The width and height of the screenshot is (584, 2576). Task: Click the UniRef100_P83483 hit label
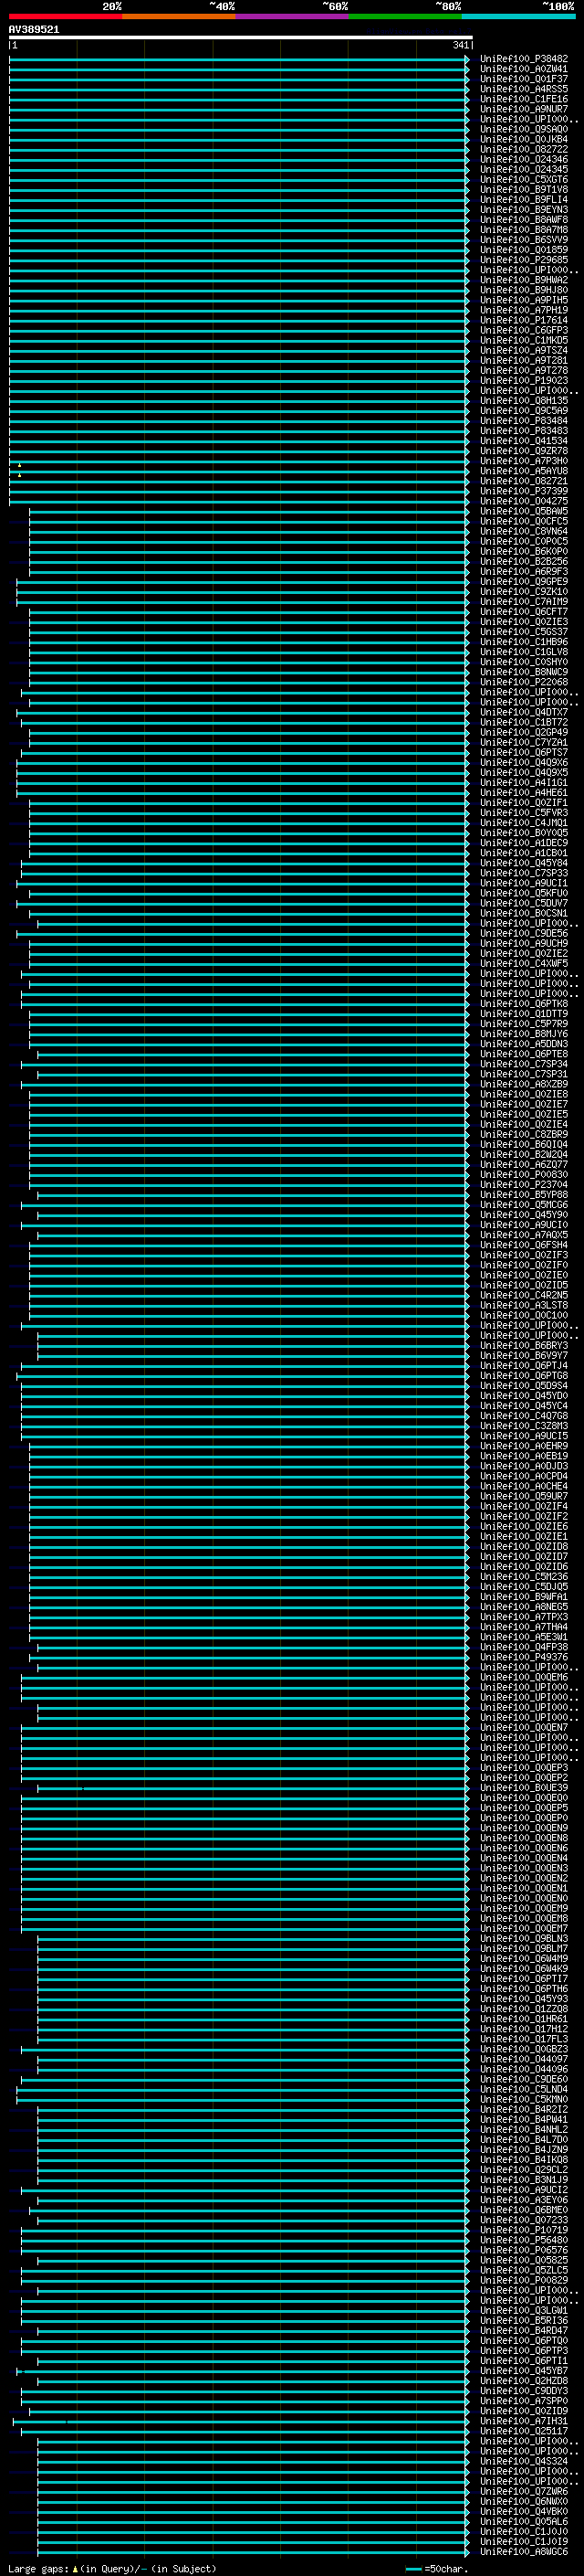point(524,430)
